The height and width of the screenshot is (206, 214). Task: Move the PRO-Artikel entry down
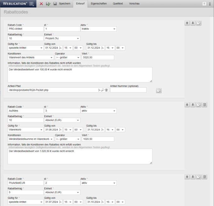tap(193, 23)
